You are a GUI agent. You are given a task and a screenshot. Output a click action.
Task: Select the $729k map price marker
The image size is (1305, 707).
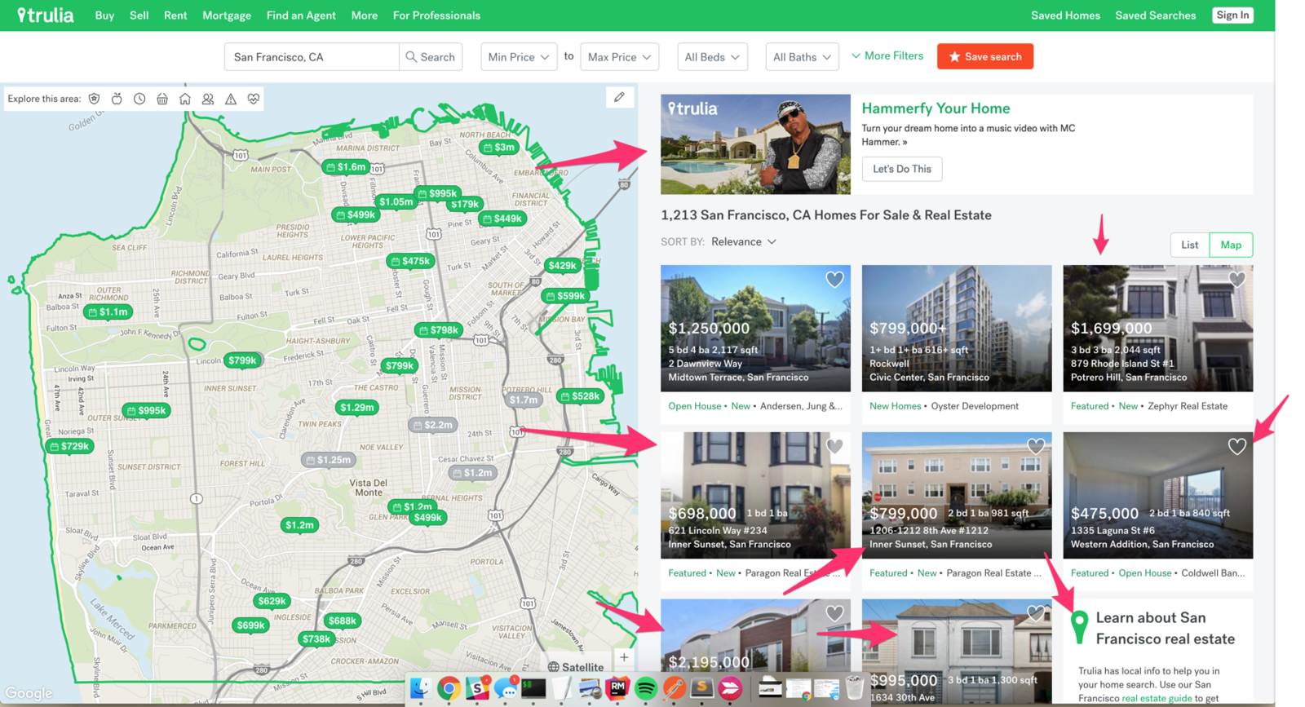70,446
